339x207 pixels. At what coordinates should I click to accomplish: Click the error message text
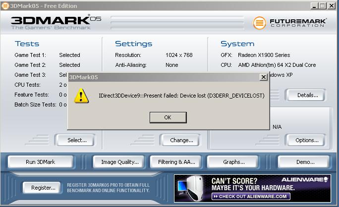(x=181, y=96)
